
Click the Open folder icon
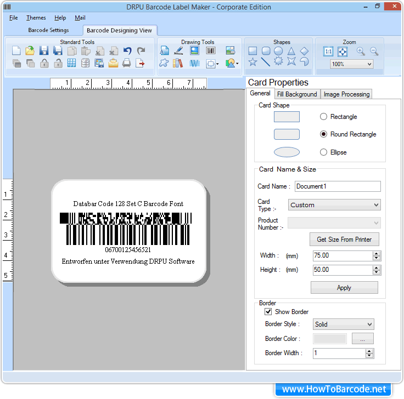coord(30,51)
